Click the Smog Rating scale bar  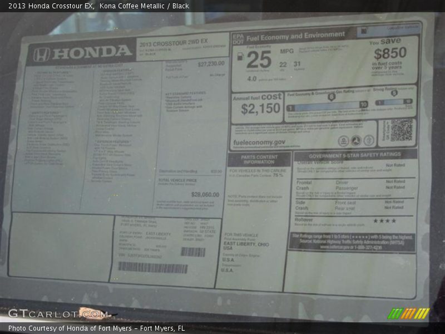point(394,102)
